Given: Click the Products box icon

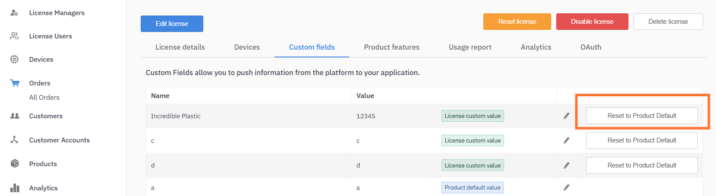Looking at the screenshot, I should tap(15, 164).
